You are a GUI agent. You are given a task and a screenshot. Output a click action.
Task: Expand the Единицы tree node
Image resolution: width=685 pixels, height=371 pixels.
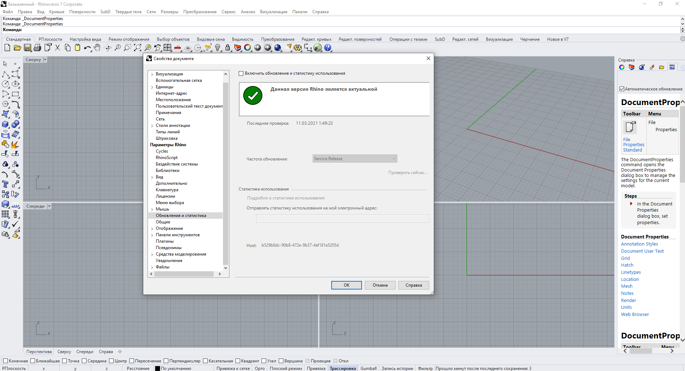[x=152, y=87]
